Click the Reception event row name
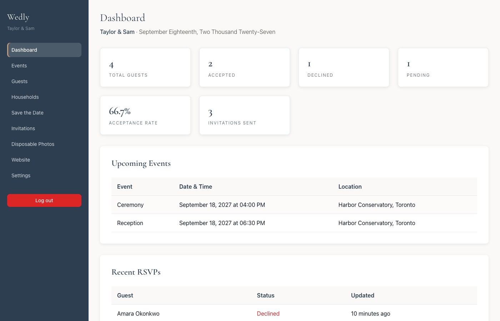The width and height of the screenshot is (500, 321). 130,223
